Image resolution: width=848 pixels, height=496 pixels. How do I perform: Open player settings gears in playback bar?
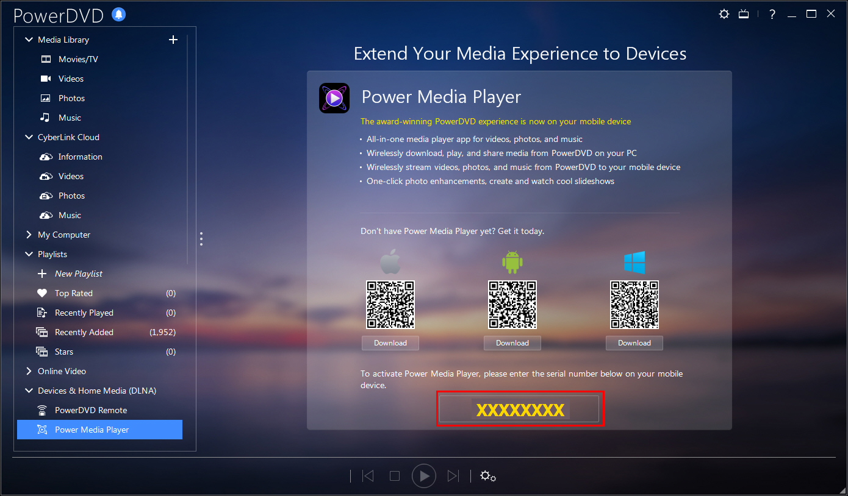point(488,476)
